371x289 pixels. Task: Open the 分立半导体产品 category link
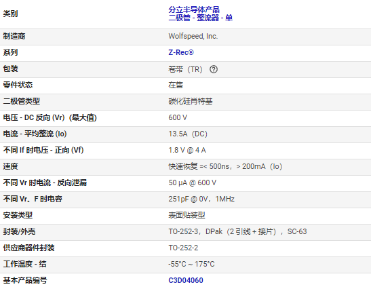[194, 9]
